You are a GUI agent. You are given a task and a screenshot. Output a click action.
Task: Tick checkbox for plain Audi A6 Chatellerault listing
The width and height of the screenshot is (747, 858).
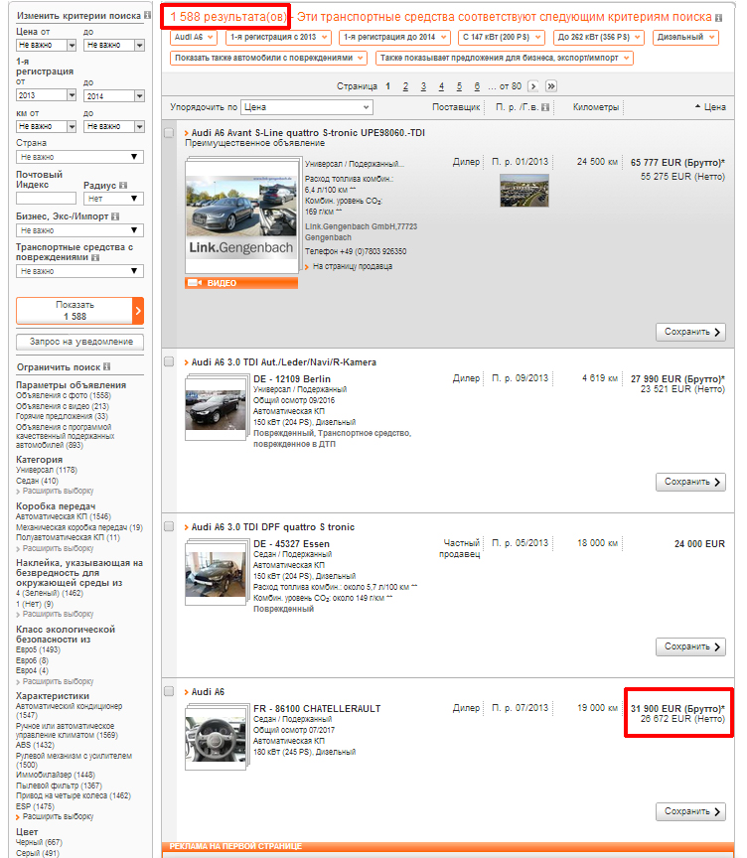point(169,691)
